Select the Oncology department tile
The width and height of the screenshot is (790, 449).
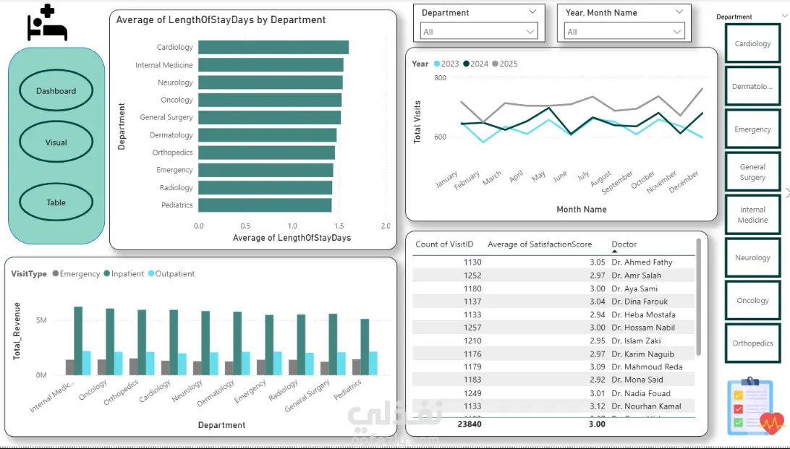pyautogui.click(x=752, y=301)
